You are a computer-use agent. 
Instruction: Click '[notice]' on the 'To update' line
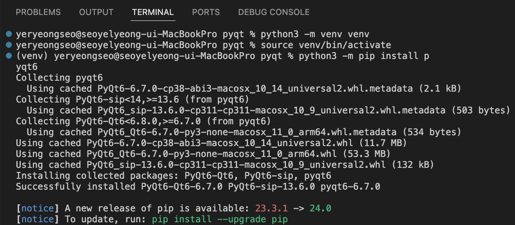coord(38,219)
